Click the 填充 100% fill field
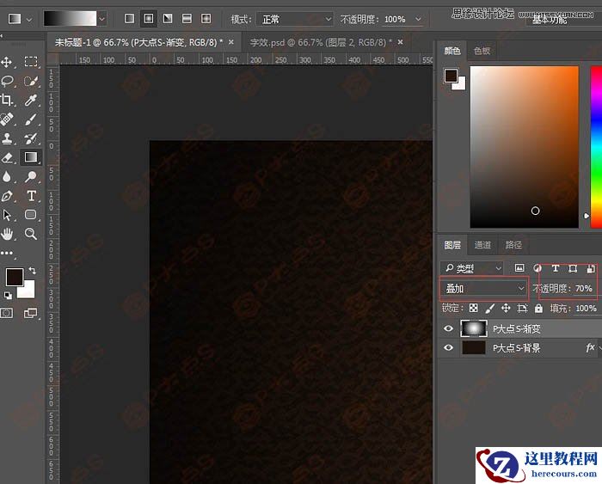This screenshot has height=484, width=602. tap(586, 309)
